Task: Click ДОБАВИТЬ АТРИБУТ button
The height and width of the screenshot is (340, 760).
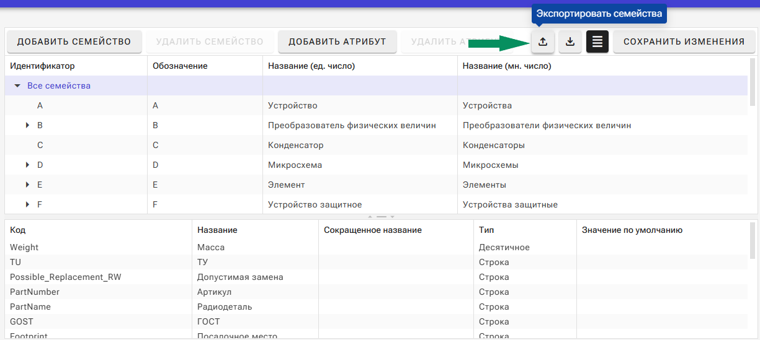Action: coord(338,41)
